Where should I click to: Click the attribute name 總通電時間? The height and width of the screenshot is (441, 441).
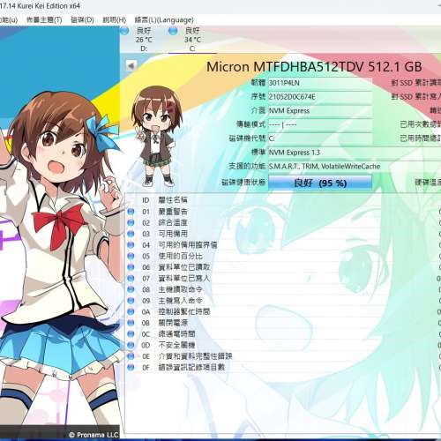click(x=176, y=334)
